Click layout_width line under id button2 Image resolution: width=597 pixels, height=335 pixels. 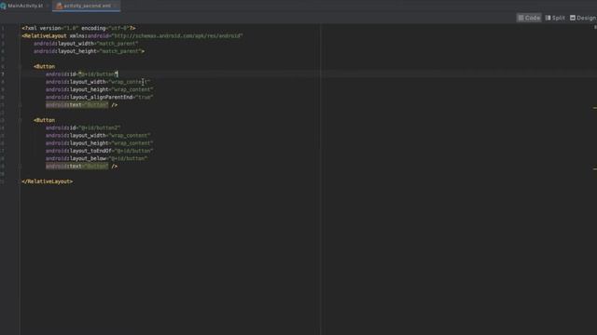(x=98, y=136)
